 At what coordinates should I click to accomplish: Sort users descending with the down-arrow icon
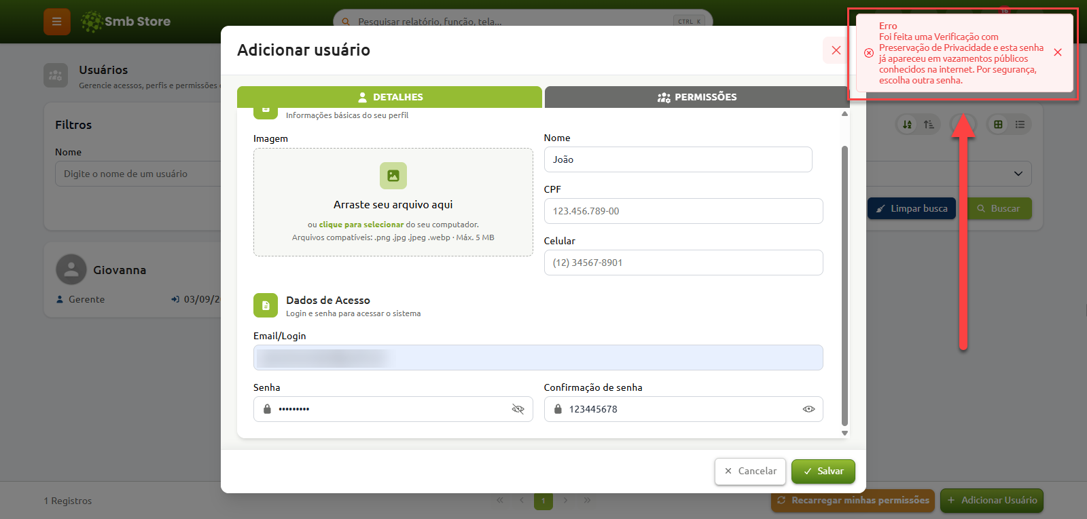[x=907, y=124]
